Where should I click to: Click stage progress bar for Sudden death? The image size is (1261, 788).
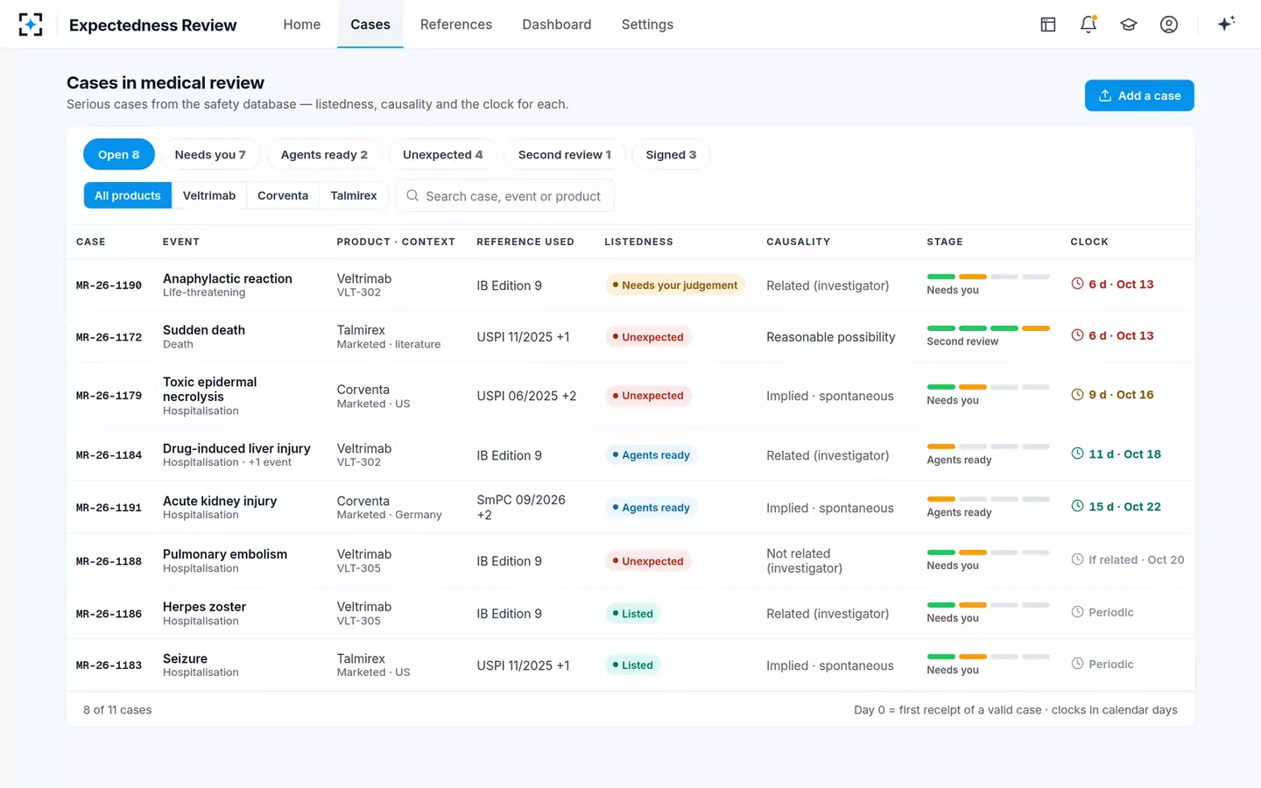(988, 328)
